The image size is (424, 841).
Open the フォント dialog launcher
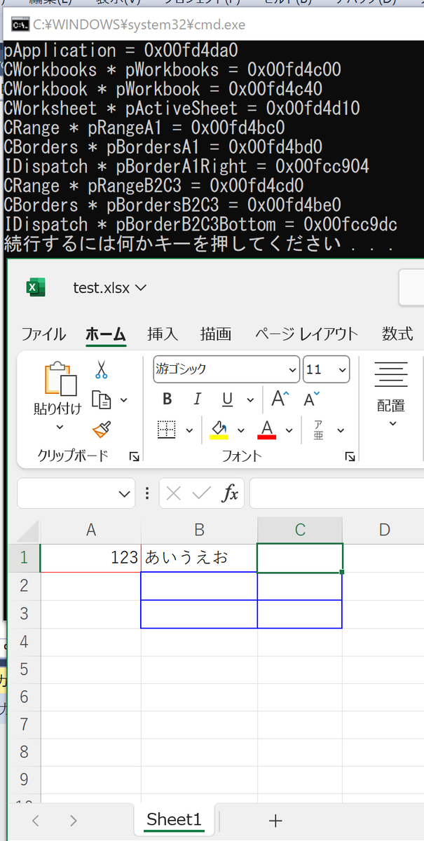click(x=349, y=456)
